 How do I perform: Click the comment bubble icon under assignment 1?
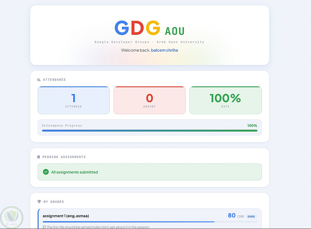(44, 227)
